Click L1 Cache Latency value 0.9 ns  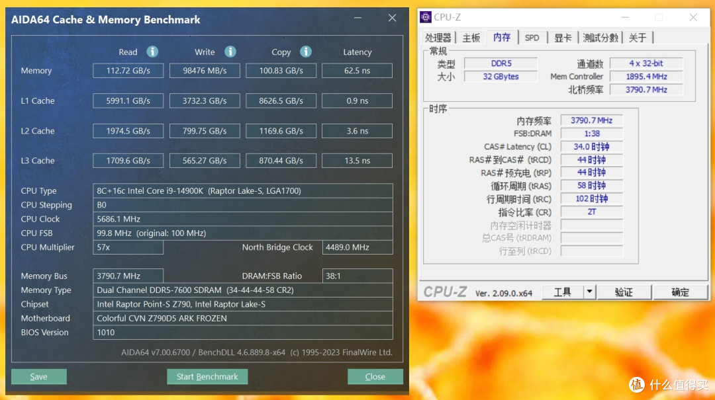(x=357, y=100)
